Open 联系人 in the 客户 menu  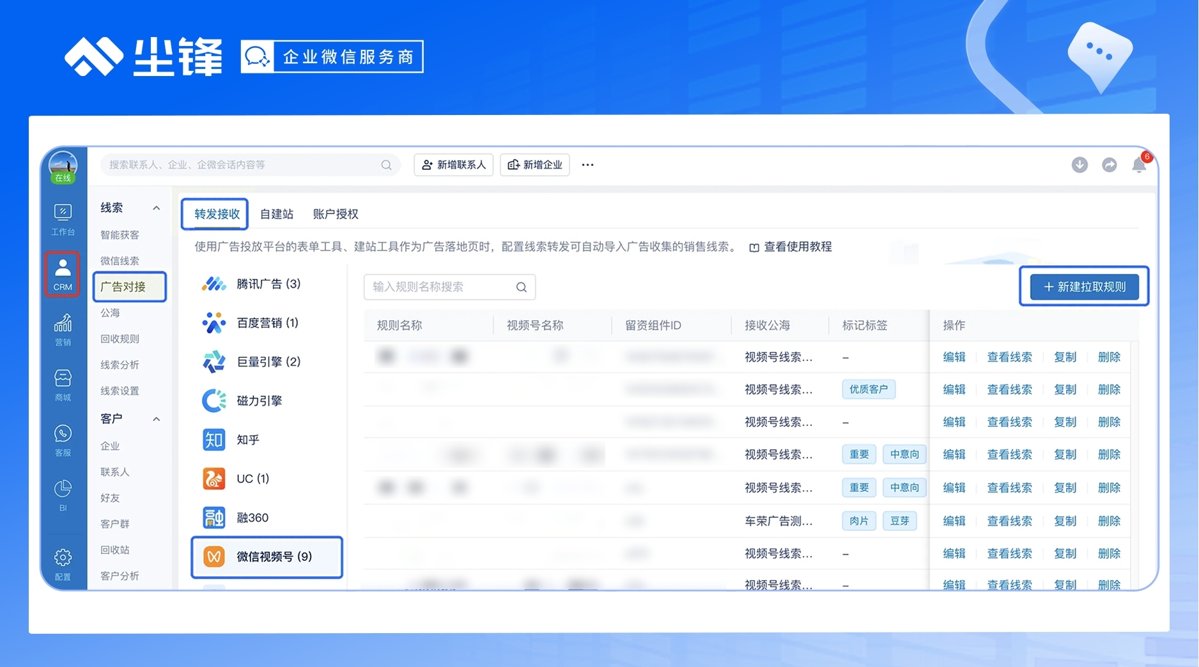(x=115, y=472)
